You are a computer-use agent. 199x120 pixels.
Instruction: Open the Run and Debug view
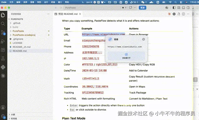[3, 41]
